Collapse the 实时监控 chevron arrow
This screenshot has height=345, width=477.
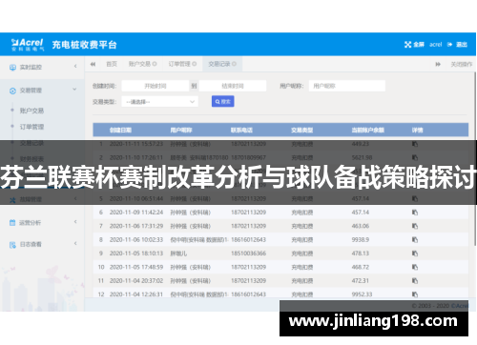tap(75, 66)
